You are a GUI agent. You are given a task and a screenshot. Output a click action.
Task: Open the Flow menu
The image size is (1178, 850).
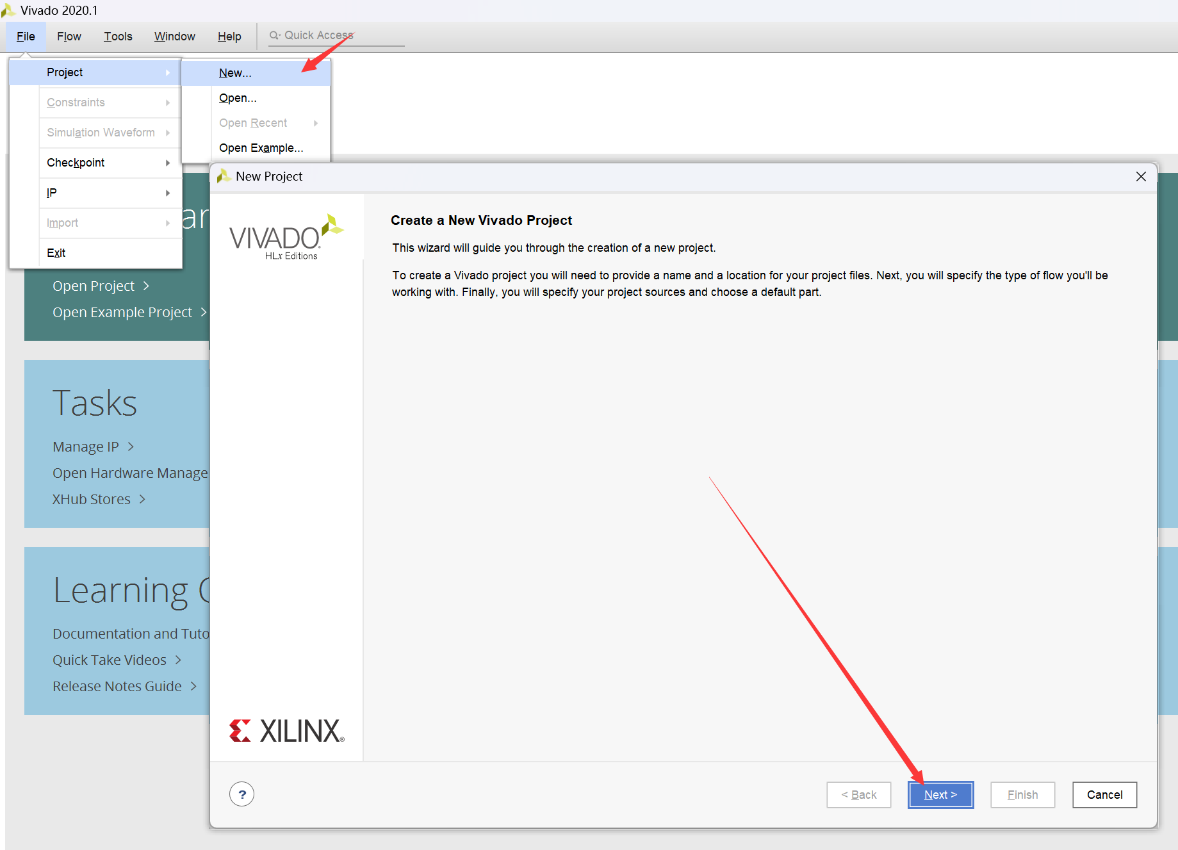[x=69, y=37]
